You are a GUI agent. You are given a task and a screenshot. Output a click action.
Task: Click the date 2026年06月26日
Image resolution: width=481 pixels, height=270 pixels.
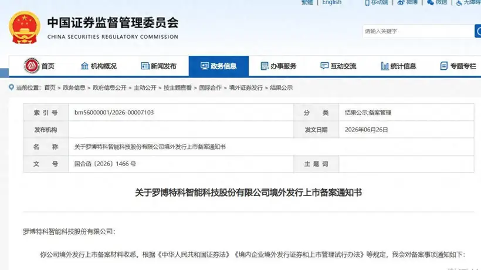[x=366, y=130]
